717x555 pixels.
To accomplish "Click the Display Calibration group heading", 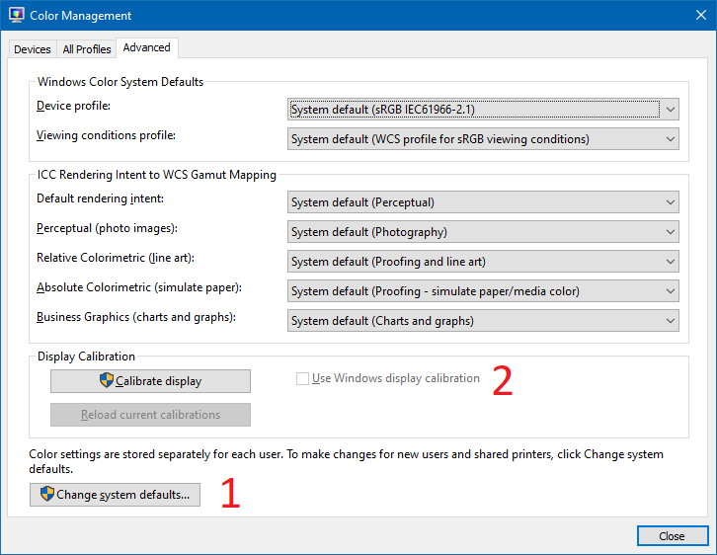I will coord(87,357).
